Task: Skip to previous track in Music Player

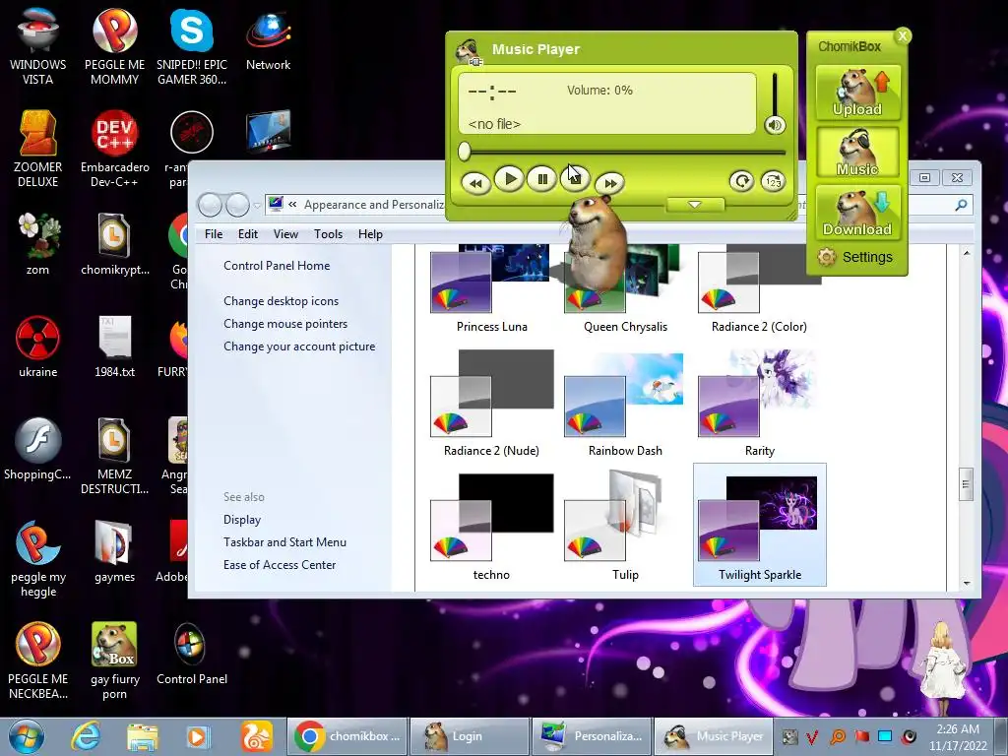Action: pos(475,183)
